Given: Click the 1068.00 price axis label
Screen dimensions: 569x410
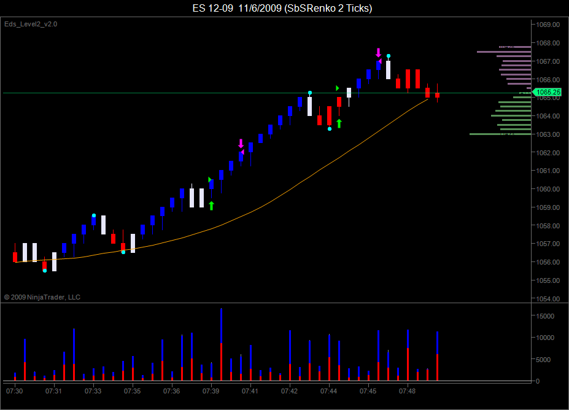Looking at the screenshot, I should click(x=548, y=43).
